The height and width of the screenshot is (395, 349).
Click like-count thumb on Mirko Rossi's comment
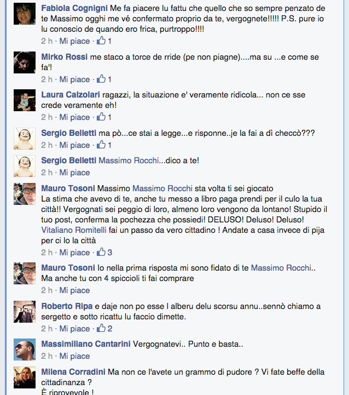point(101,79)
